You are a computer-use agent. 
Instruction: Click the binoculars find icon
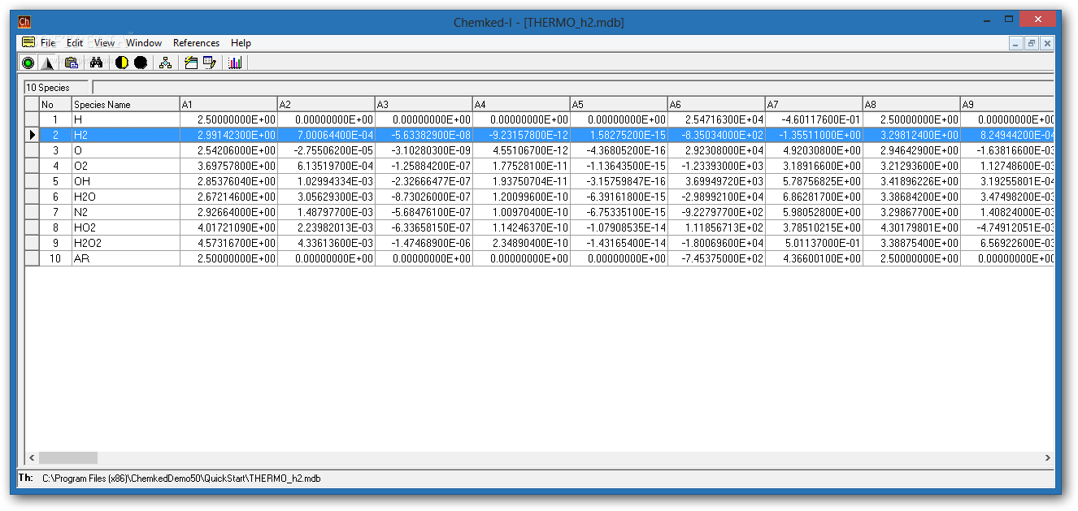tap(96, 63)
